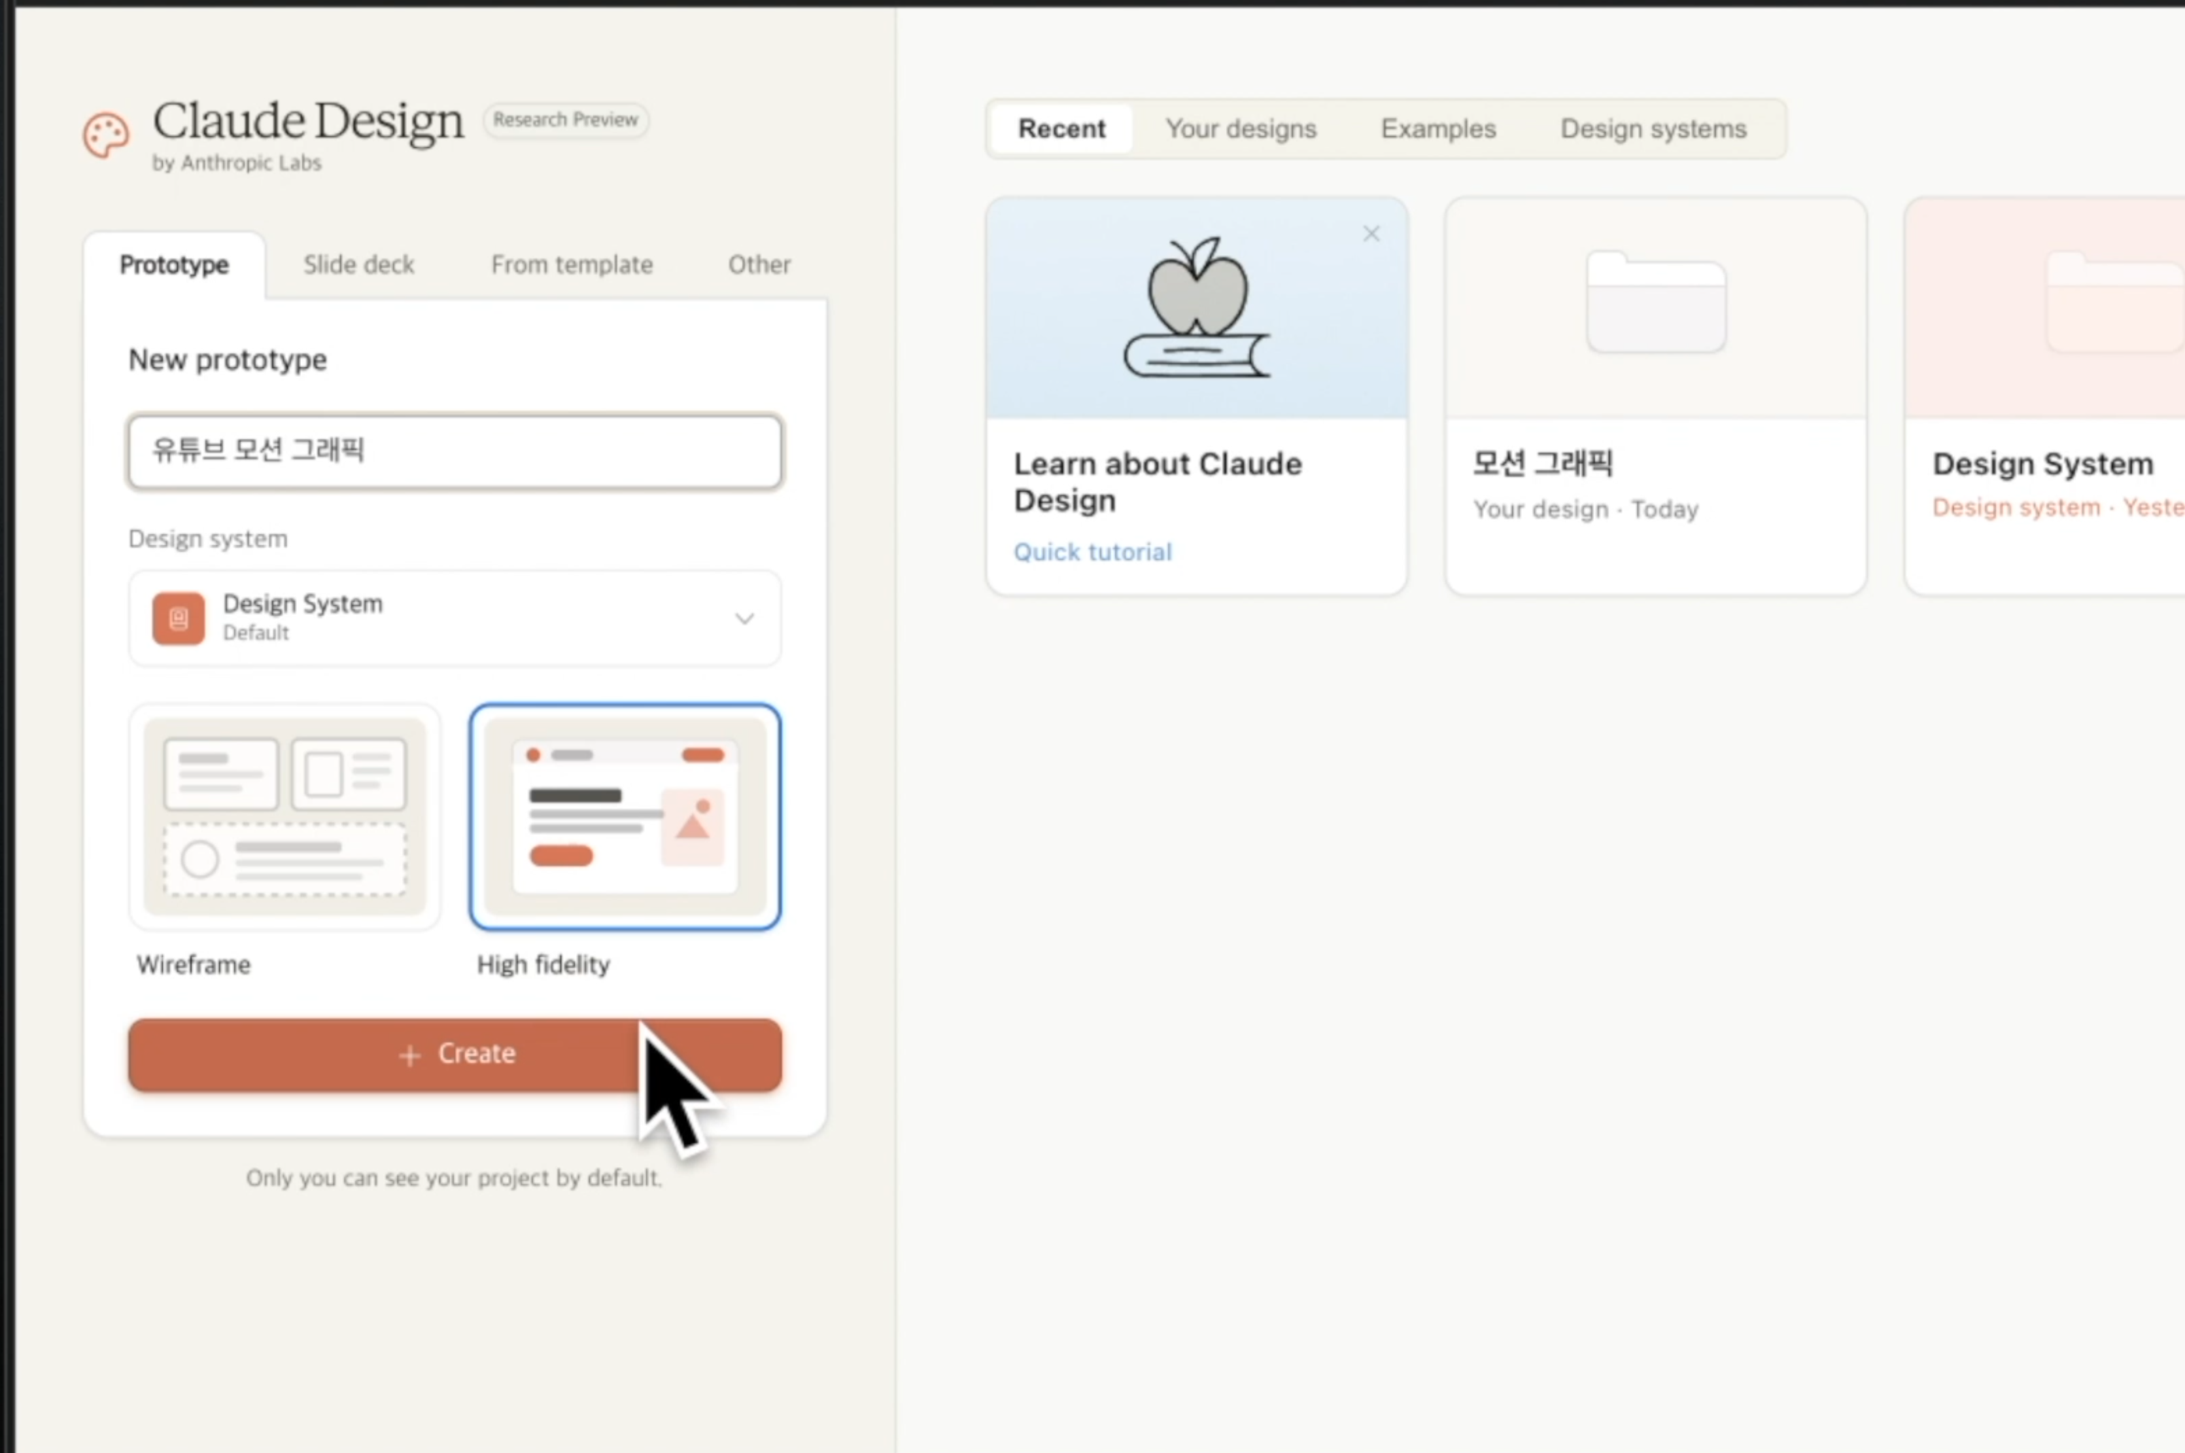The height and width of the screenshot is (1453, 2185).
Task: Click the Wireframe label text
Action: pyautogui.click(x=194, y=964)
